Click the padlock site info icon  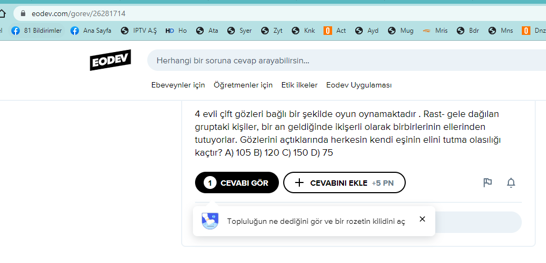coord(23,13)
